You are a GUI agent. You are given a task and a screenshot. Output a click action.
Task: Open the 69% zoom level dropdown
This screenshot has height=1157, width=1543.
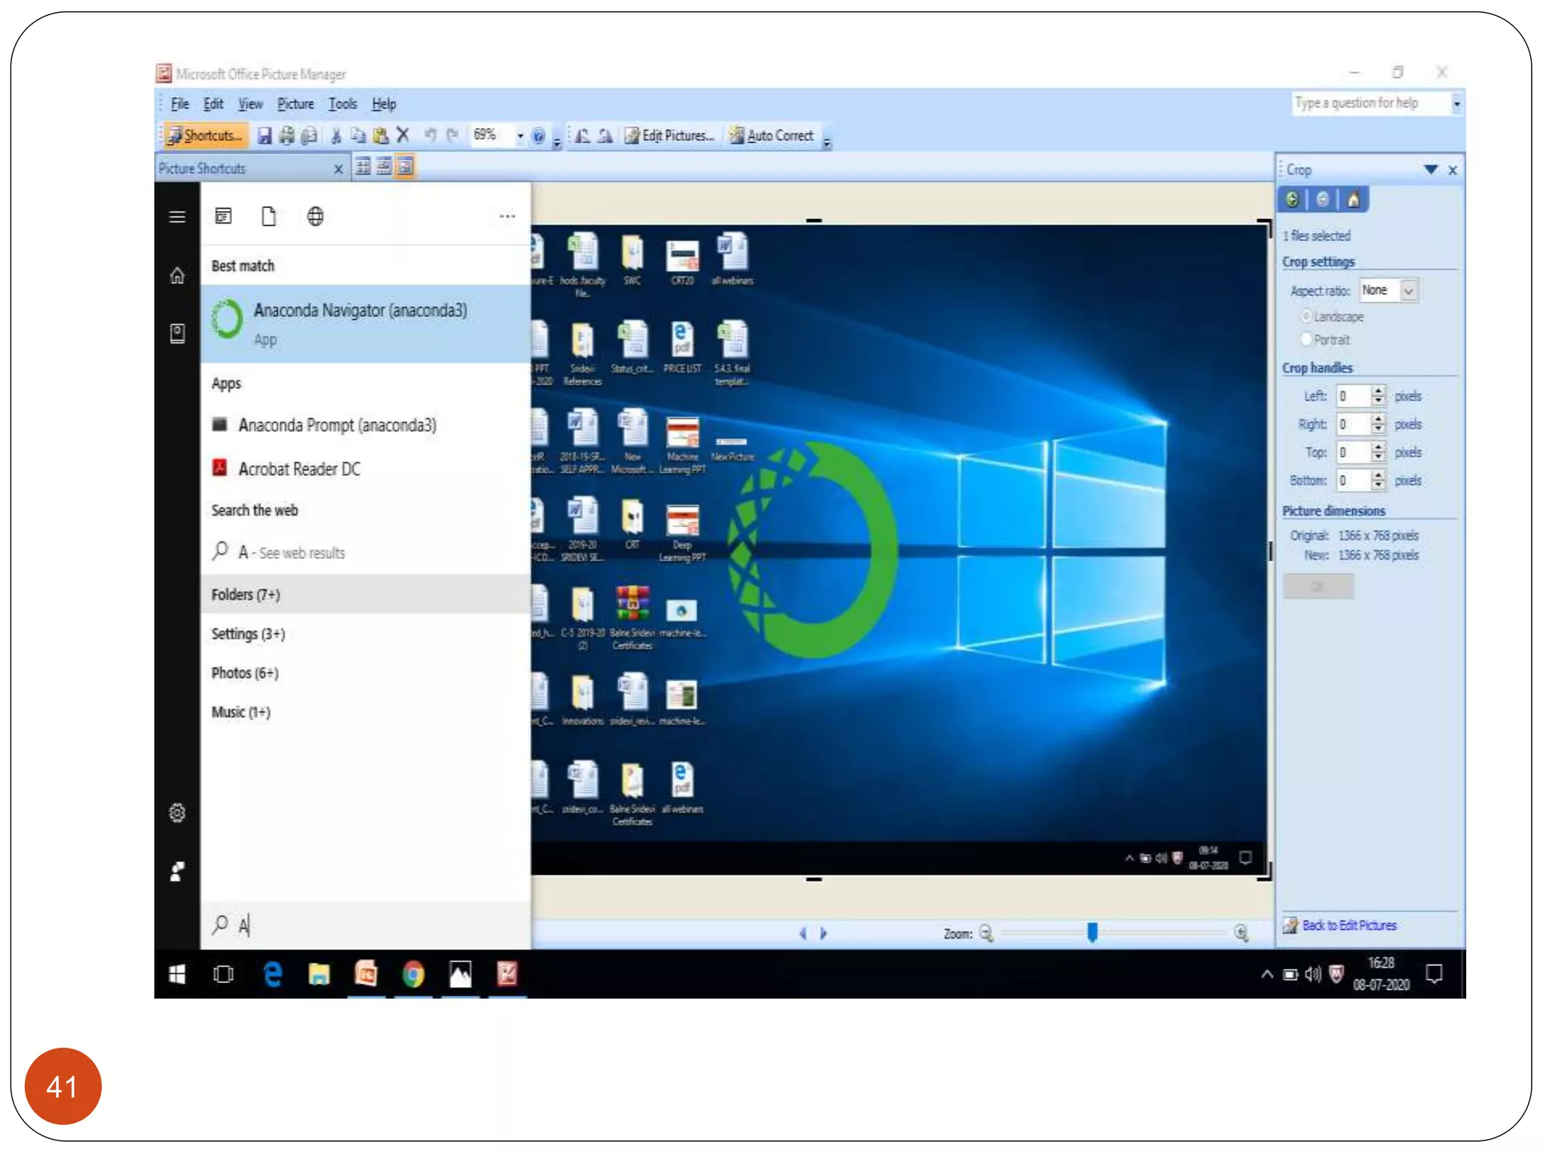click(x=520, y=136)
